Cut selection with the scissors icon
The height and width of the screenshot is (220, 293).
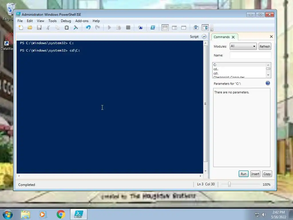point(48,28)
